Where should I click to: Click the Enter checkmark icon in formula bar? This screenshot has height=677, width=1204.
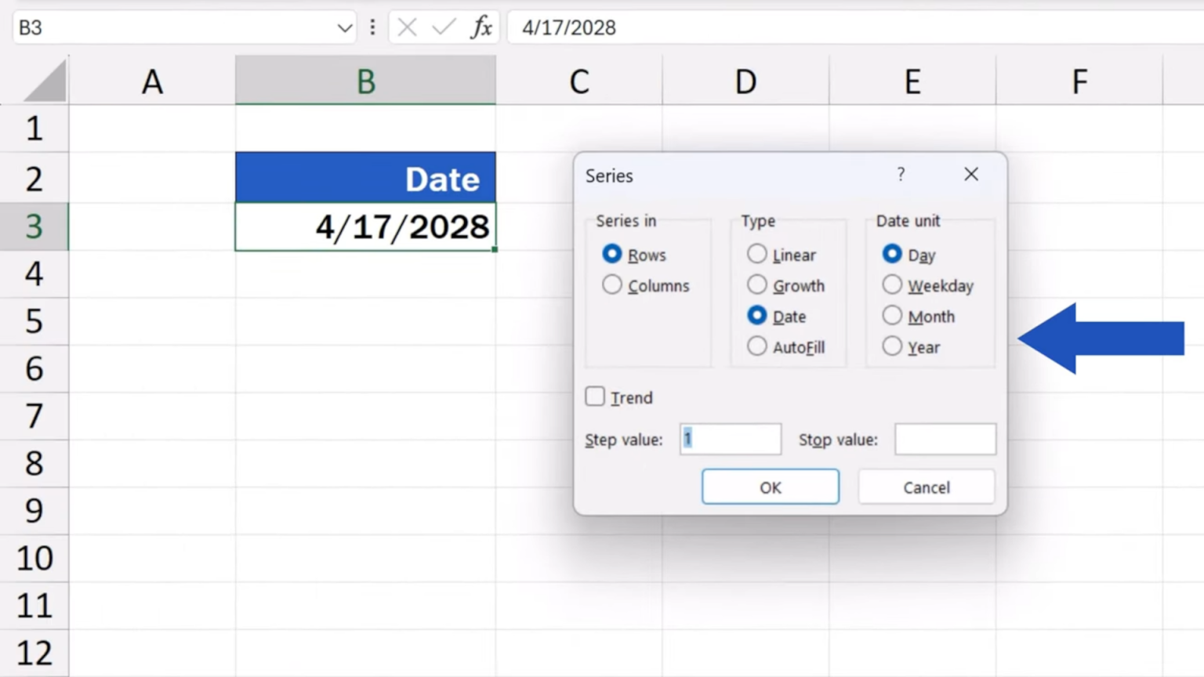tap(444, 27)
